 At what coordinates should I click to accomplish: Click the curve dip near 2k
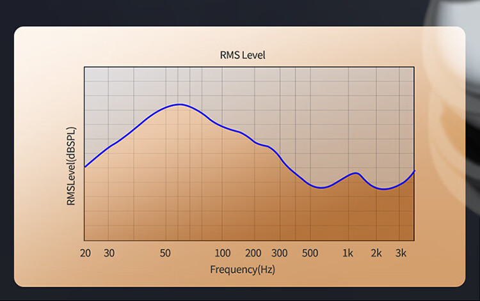[384, 189]
